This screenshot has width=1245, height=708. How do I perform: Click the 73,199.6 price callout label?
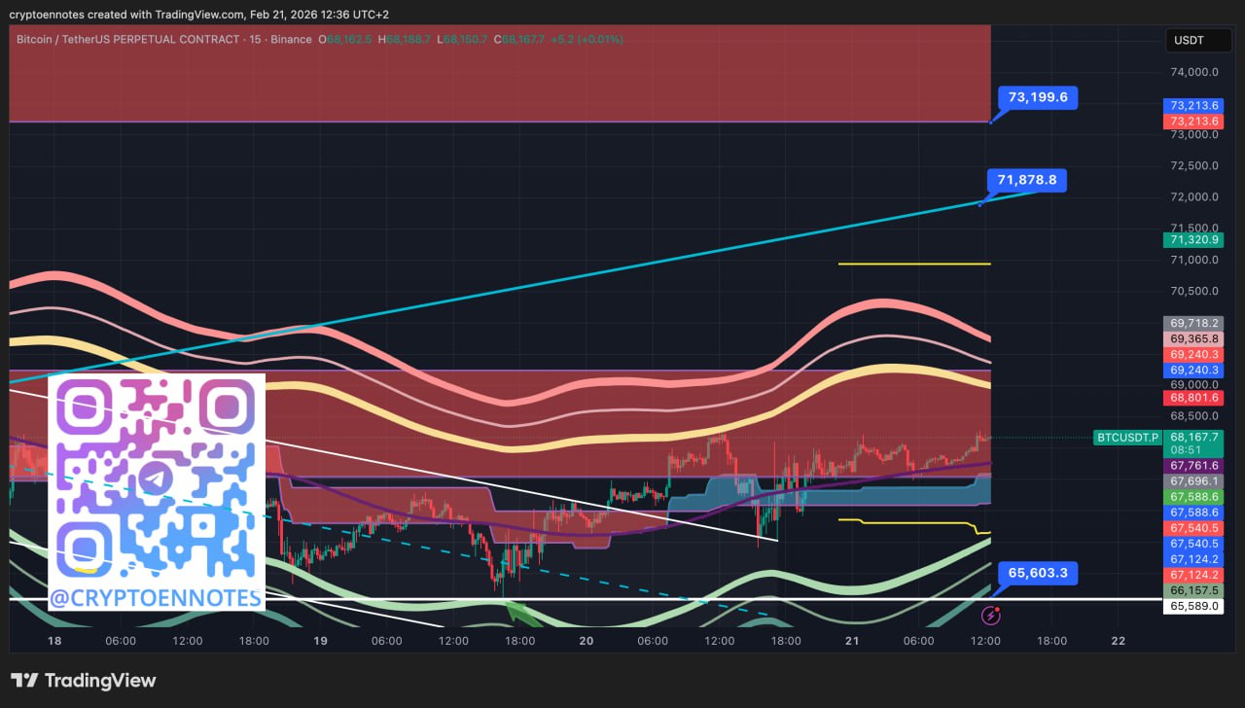(1038, 97)
